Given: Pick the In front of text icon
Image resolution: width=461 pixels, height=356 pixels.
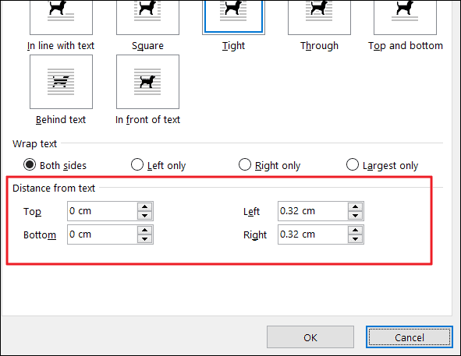Looking at the screenshot, I should tap(147, 82).
